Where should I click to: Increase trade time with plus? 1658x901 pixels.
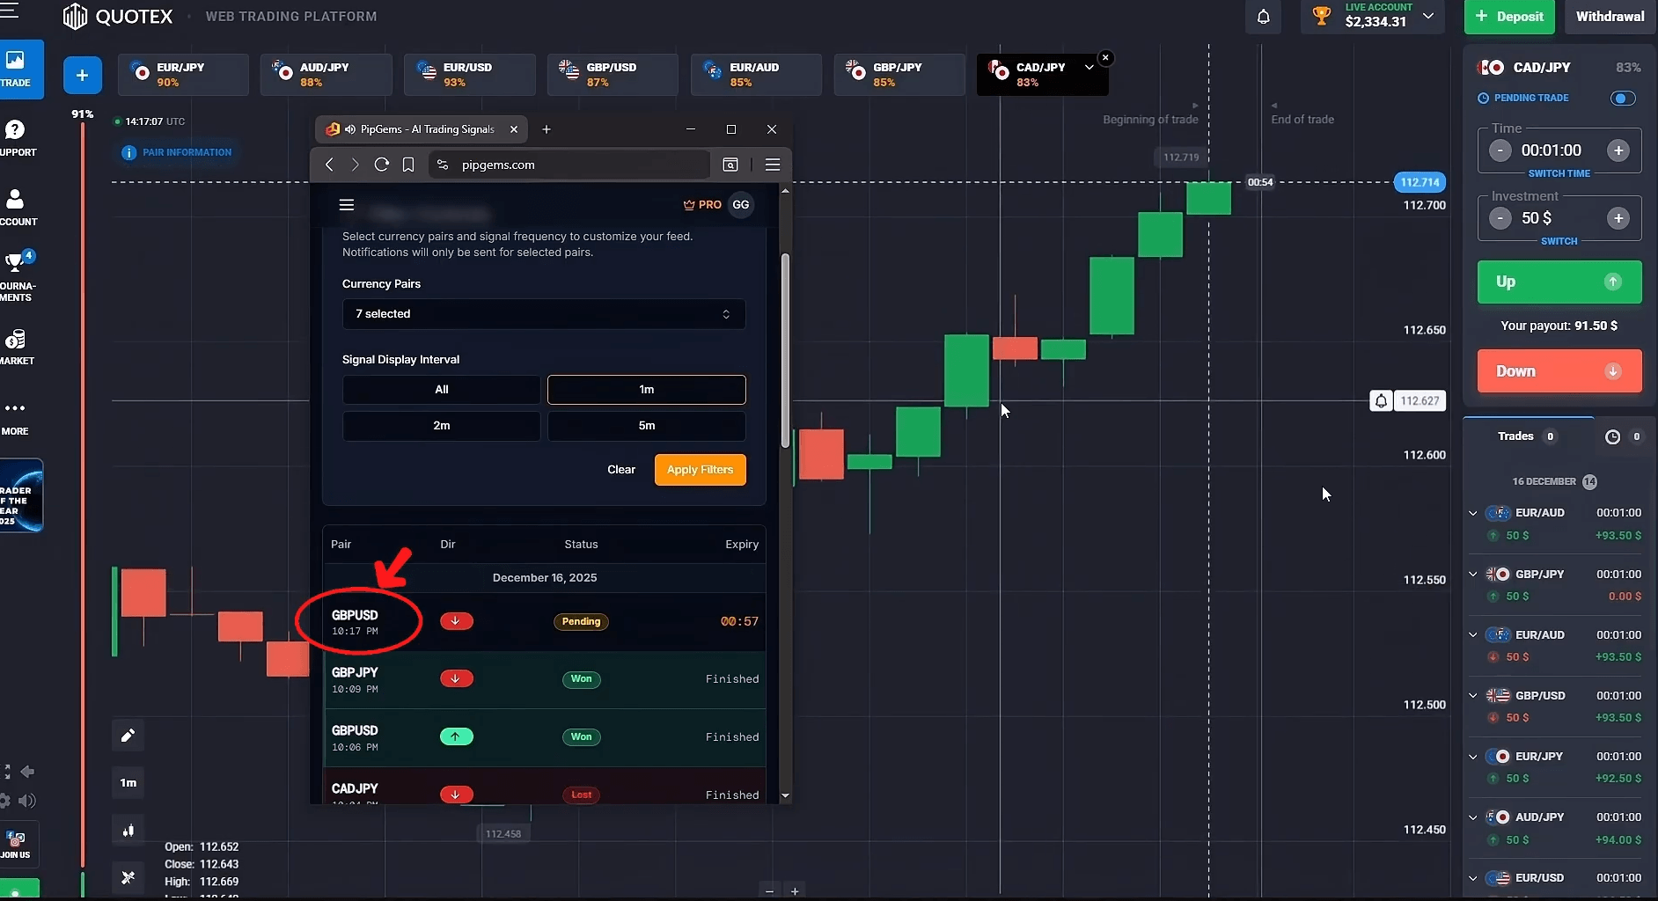1618,150
